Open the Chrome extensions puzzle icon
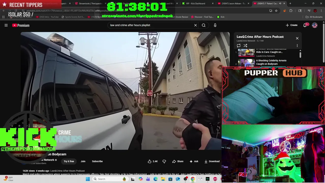This screenshot has width=325, height=183. (291, 11)
